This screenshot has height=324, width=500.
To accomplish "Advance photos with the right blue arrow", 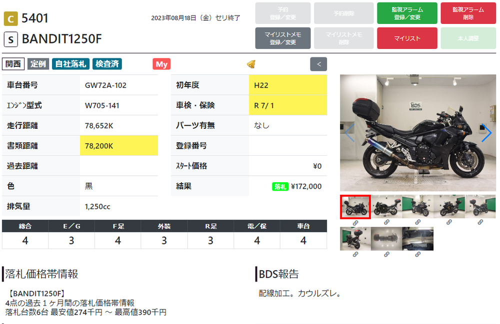I will 486,133.
